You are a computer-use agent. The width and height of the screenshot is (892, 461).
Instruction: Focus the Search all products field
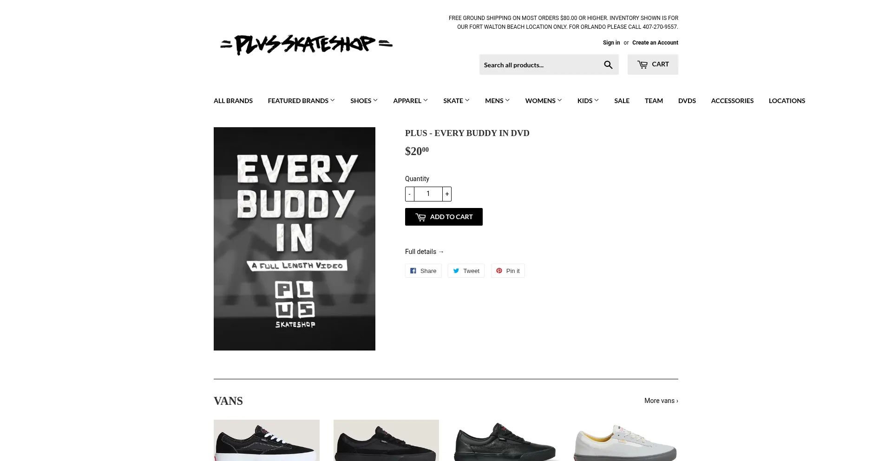[539, 65]
